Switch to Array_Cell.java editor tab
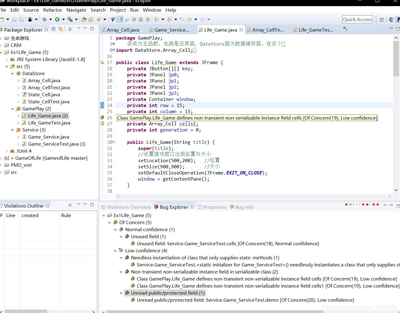Viewport: 400px width, 313px height. (x=120, y=30)
